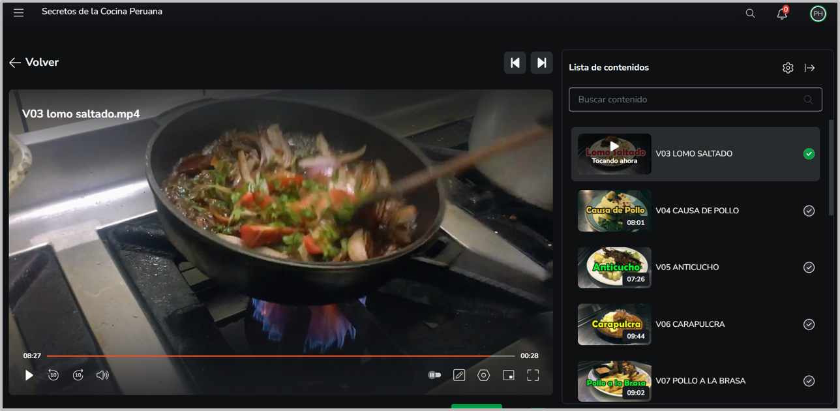This screenshot has height=411, width=840.
Task: Open the notifications bell
Action: point(781,14)
